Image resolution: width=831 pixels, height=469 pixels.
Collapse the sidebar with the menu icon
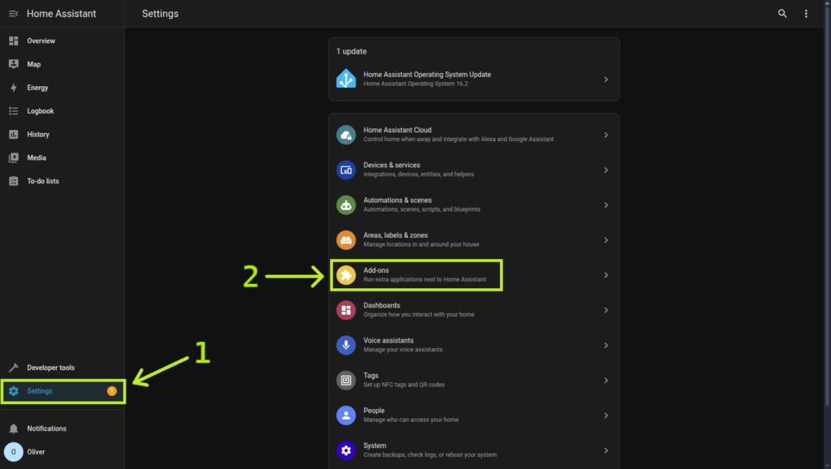coord(13,14)
